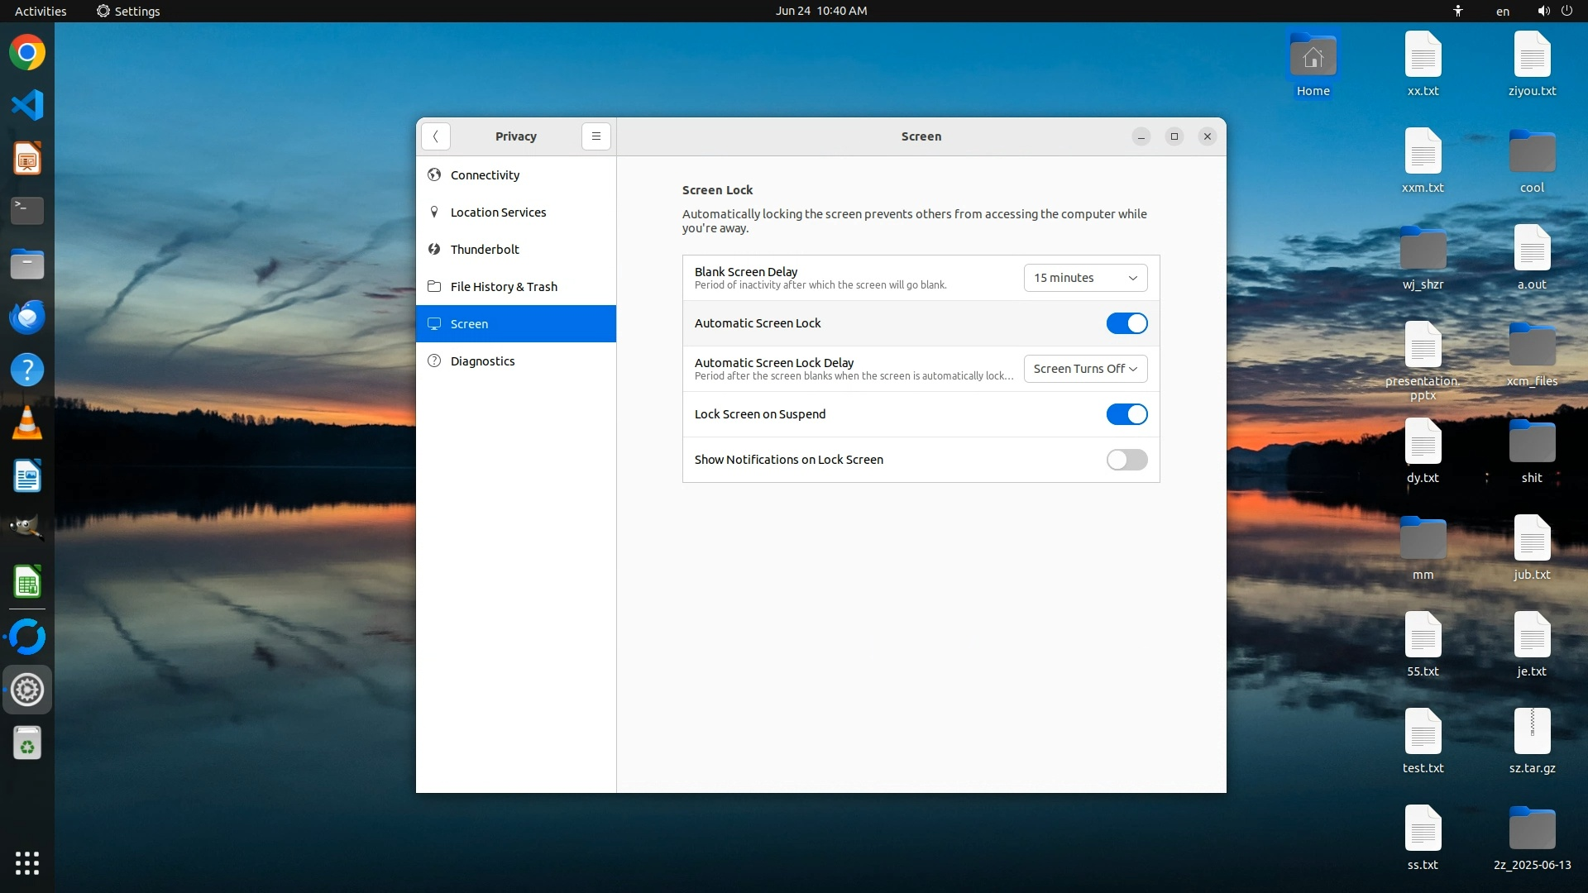Open Automatic Screen Lock Delay dropdown
This screenshot has height=893, width=1588.
coord(1085,369)
